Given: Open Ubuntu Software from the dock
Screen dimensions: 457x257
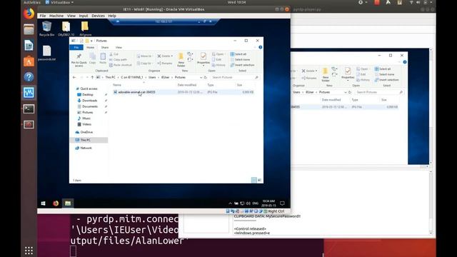Looking at the screenshot, I should point(29,61).
